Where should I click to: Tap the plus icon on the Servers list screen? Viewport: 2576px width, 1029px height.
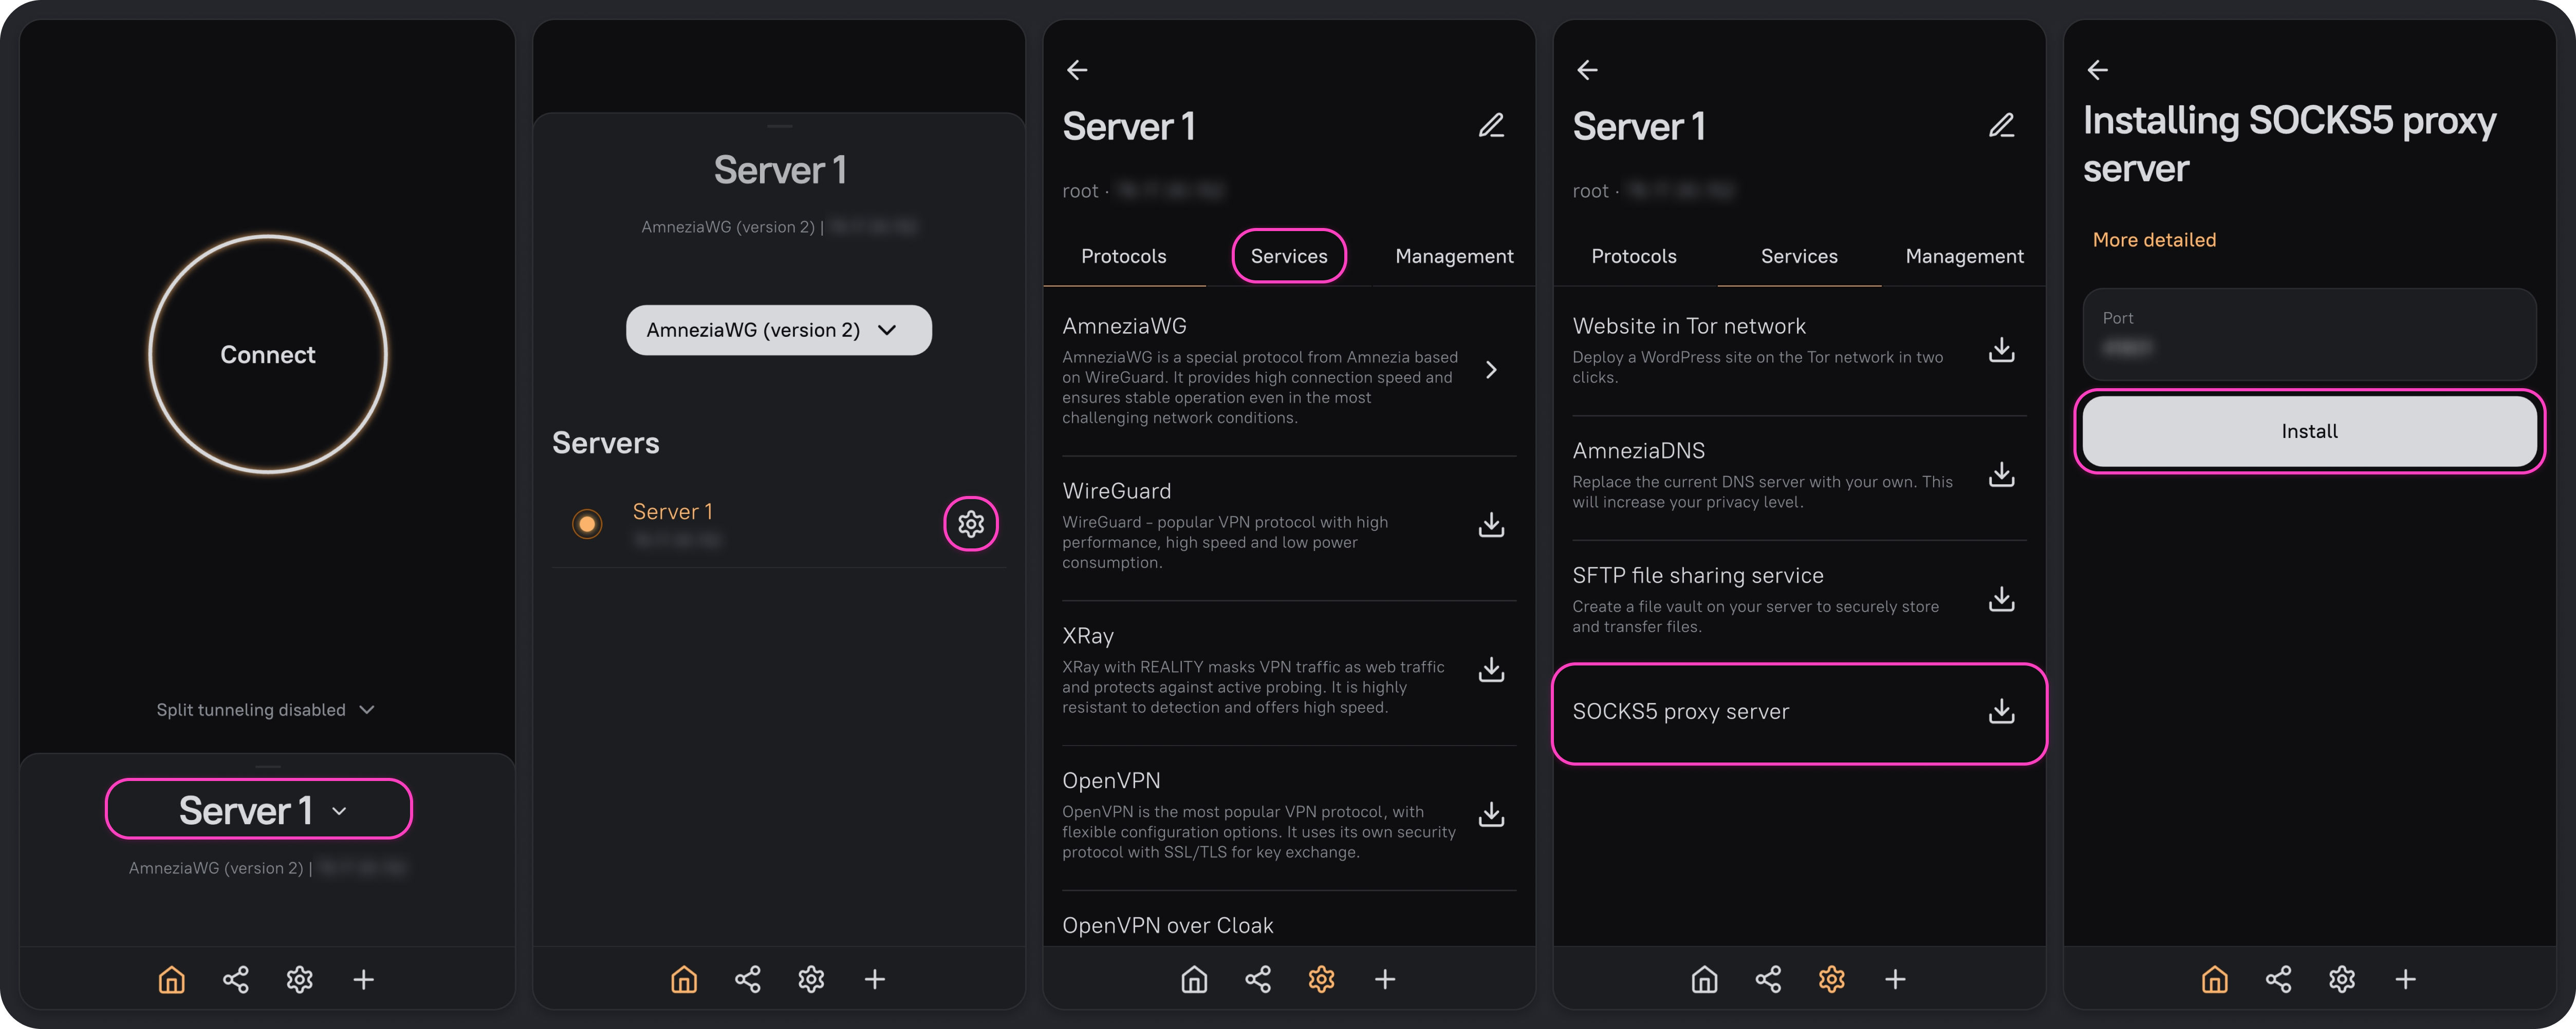pyautogui.click(x=875, y=979)
